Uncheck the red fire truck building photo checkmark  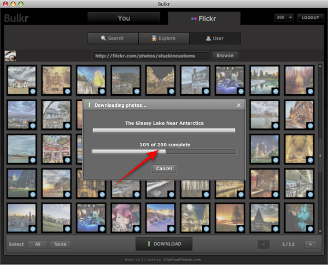click(x=311, y=126)
